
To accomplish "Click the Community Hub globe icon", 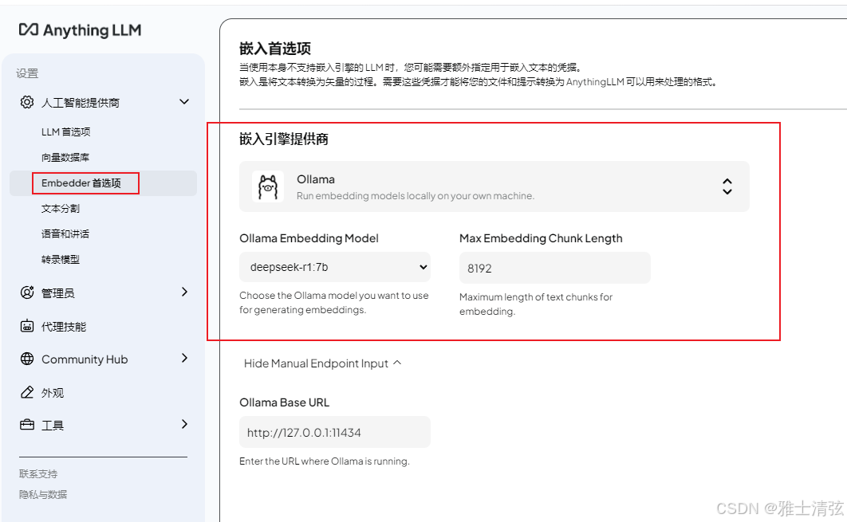I will tap(27, 359).
